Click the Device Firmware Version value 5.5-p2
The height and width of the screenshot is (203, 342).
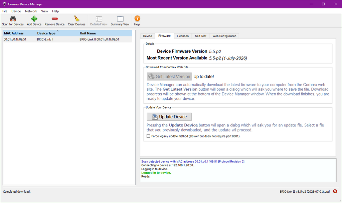point(215,52)
